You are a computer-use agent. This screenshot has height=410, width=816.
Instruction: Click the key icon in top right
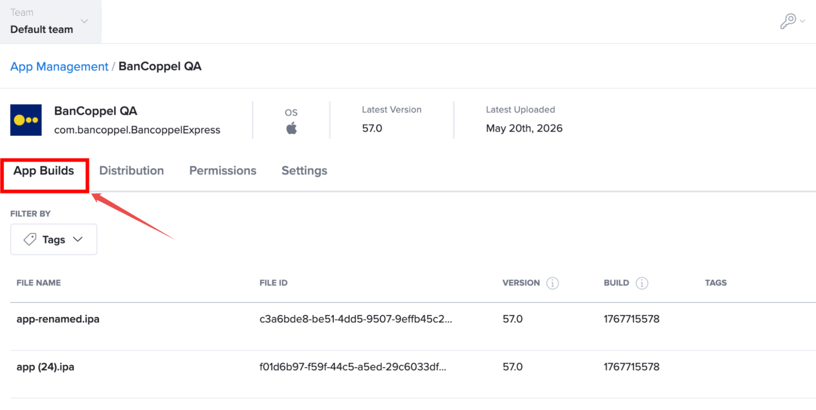tap(788, 21)
